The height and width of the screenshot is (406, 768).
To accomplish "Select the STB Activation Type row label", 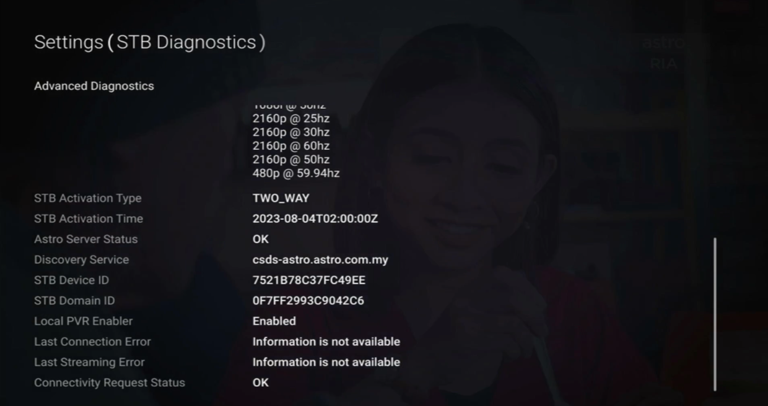I will tap(88, 198).
